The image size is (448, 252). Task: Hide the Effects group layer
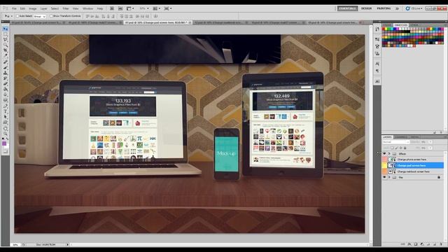384,154
